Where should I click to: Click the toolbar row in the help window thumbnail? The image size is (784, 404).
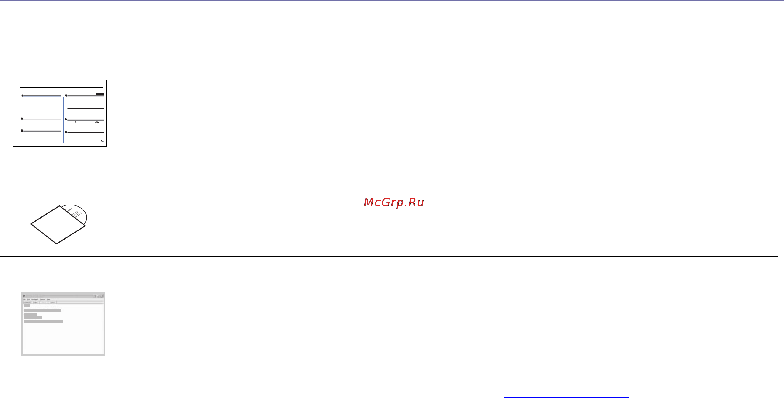pyautogui.click(x=63, y=302)
